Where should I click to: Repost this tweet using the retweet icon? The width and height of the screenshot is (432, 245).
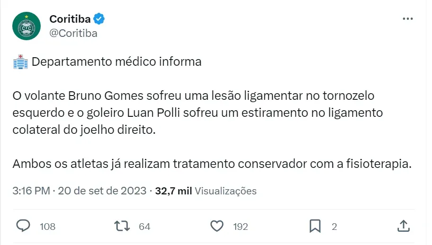[123, 226]
